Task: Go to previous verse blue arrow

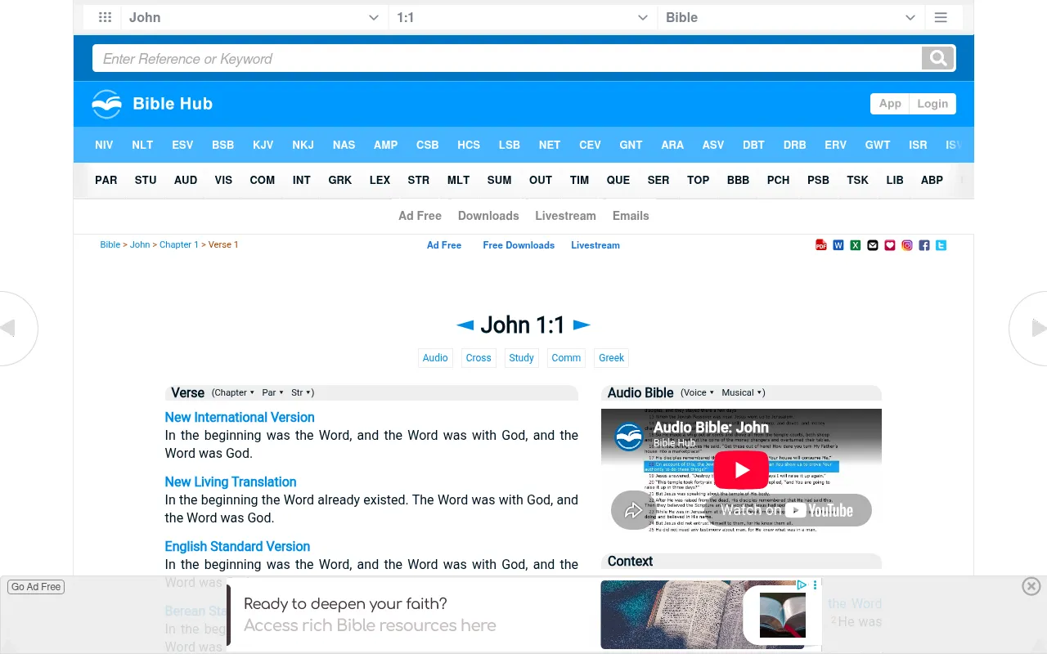Action: point(465,325)
